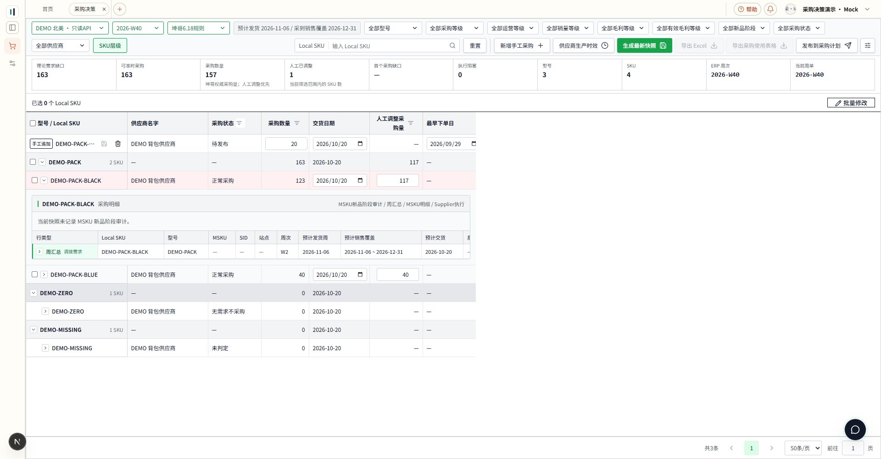
Task: Filter the 人工调整采购量 column
Action: [x=411, y=123]
